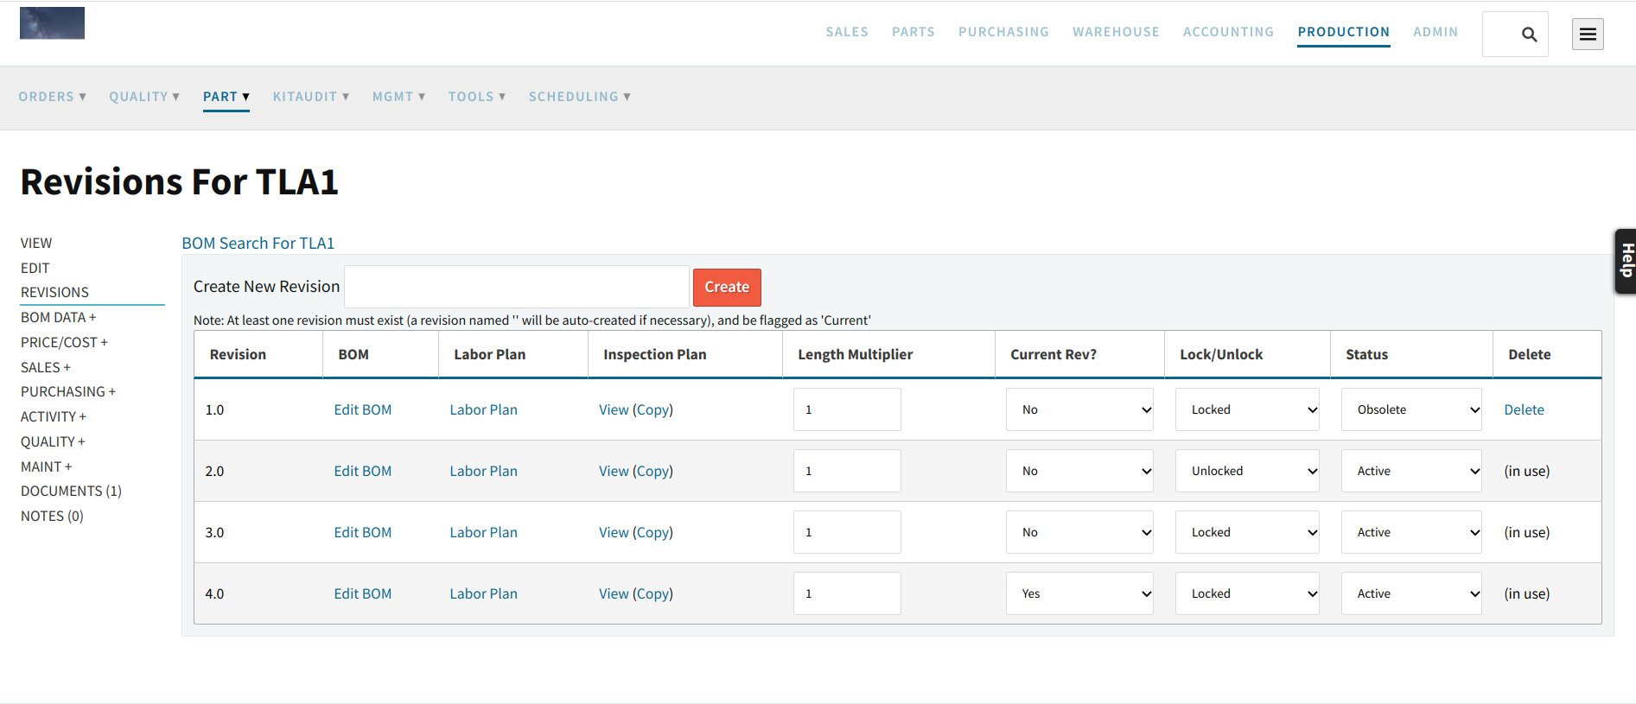The image size is (1636, 704).
Task: Click Length Multiplier field for revision 3.0
Action: tap(847, 532)
